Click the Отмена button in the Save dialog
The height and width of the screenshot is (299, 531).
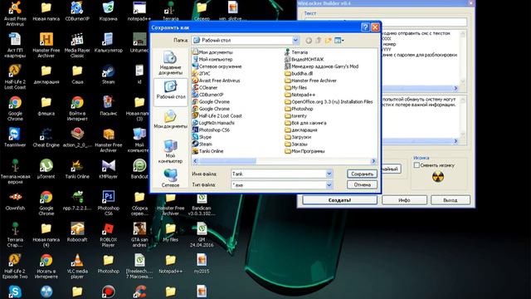[x=362, y=184]
